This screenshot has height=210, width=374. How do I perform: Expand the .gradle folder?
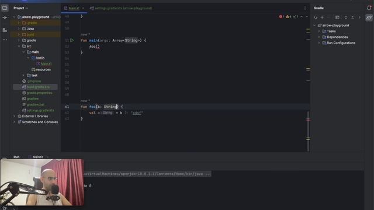click(x=19, y=23)
